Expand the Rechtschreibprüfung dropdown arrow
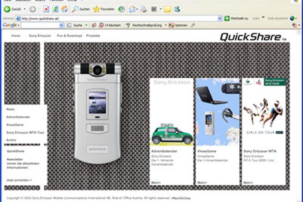Image resolution: width=303 pixels, height=202 pixels. [x=166, y=25]
